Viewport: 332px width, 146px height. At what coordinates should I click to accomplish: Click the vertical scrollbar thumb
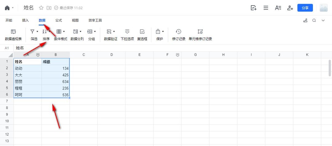[330, 68]
